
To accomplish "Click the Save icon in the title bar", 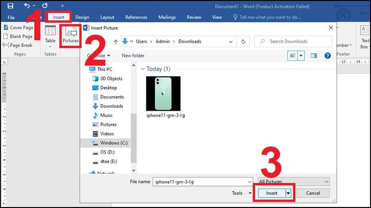I will (10, 6).
